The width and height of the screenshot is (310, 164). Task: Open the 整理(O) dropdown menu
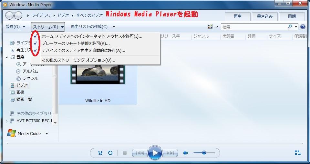pos(15,27)
